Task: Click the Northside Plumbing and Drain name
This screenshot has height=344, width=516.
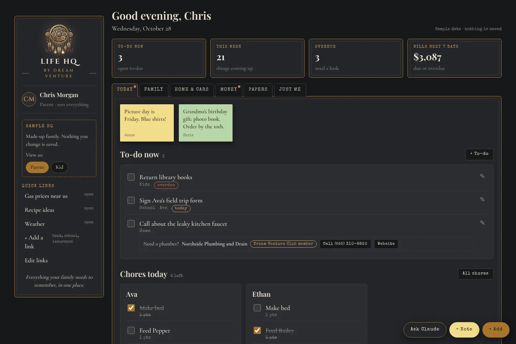Action: 214,244
